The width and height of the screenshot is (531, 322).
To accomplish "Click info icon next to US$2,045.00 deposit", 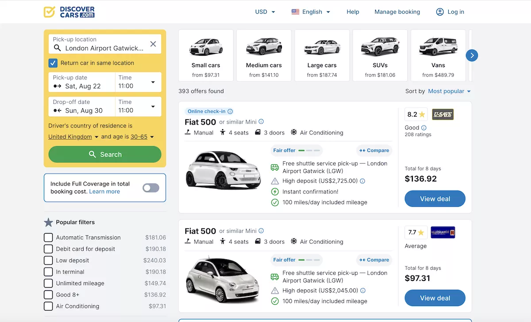I will click(x=363, y=291).
